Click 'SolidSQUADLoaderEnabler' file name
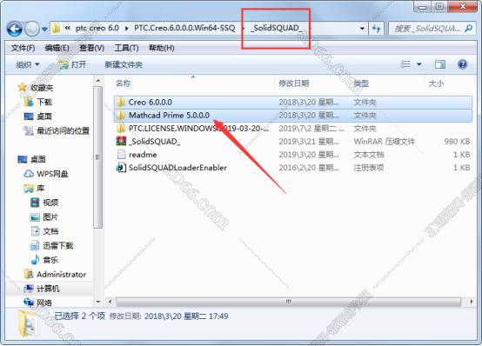This screenshot has width=482, height=346. (x=177, y=168)
